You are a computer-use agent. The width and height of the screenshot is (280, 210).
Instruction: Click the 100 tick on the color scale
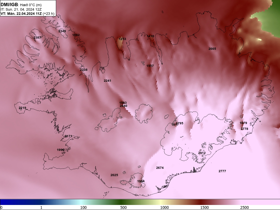[x=83, y=207]
